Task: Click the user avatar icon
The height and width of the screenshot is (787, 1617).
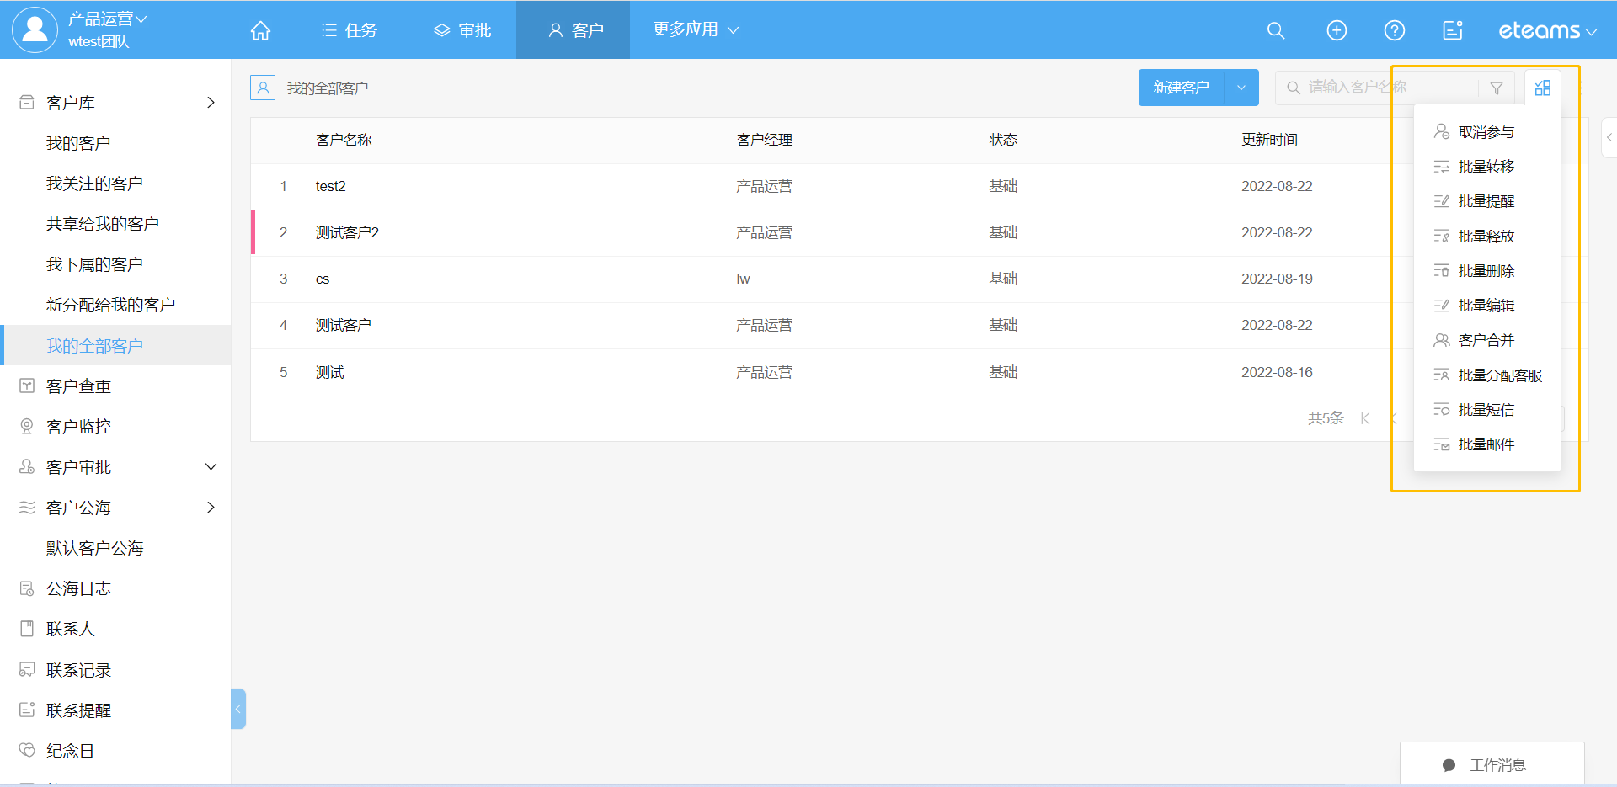Action: coord(35,29)
